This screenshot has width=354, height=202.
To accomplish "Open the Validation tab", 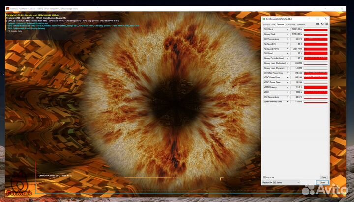I will [x=301, y=24].
